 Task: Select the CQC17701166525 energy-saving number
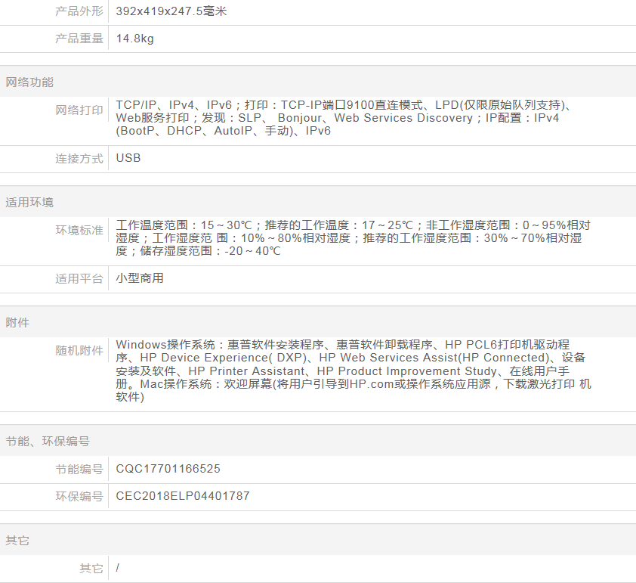168,470
